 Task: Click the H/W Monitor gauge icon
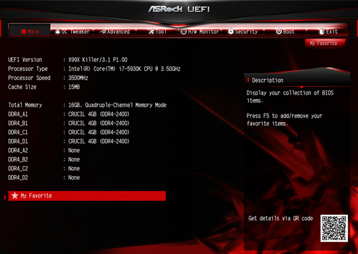tap(184, 32)
